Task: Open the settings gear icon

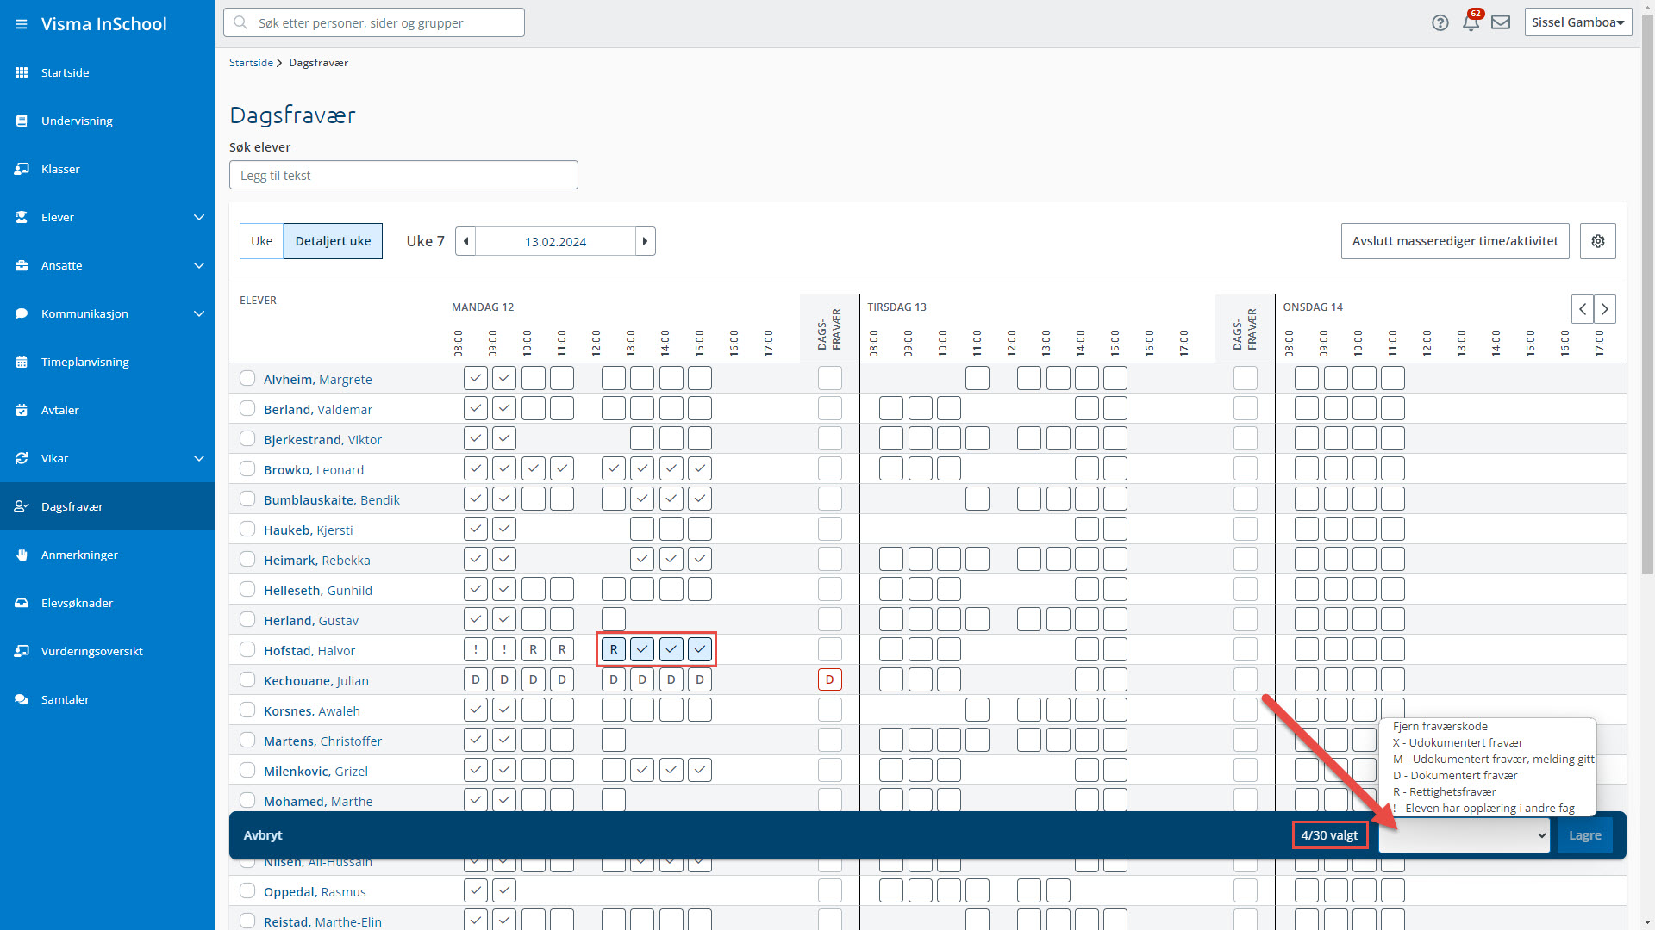Action: pyautogui.click(x=1597, y=241)
